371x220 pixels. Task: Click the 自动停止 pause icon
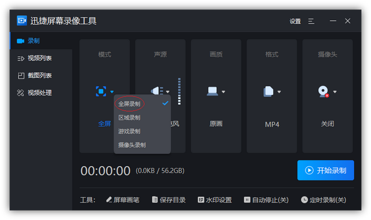point(247,200)
